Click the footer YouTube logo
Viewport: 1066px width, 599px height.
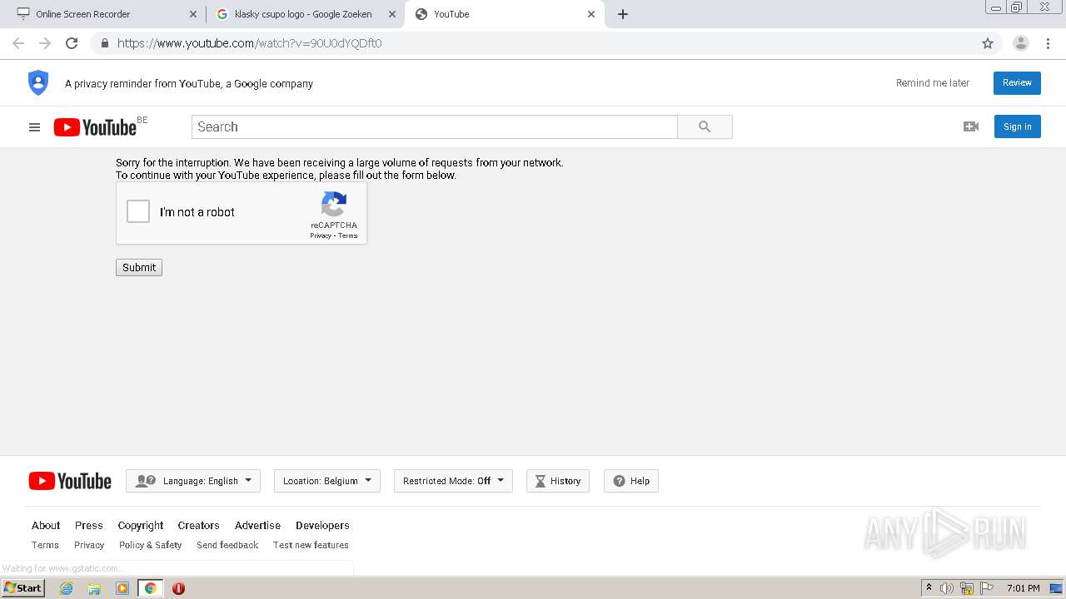[70, 481]
